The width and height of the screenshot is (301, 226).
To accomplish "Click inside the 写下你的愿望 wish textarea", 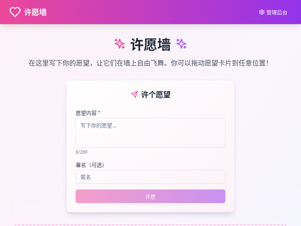I will click(x=150, y=132).
